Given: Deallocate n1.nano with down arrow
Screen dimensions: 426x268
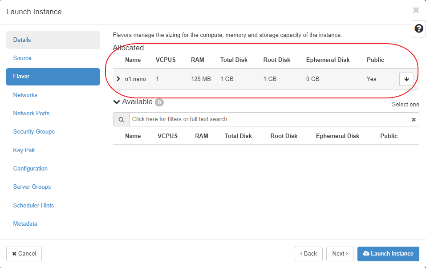Looking at the screenshot, I should point(406,79).
